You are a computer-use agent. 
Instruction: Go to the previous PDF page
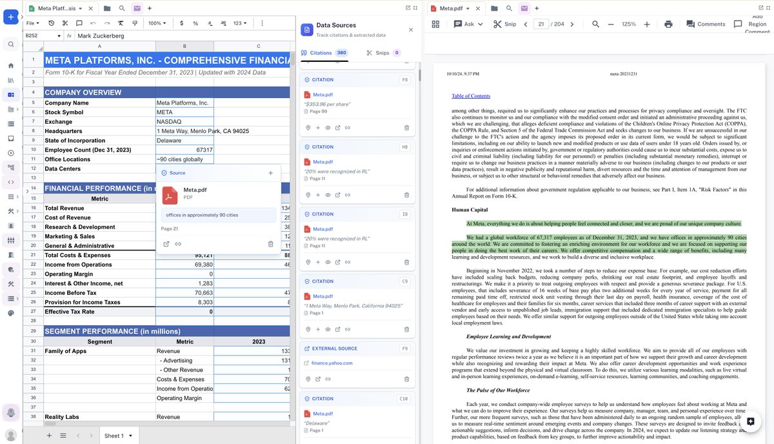[x=526, y=24]
